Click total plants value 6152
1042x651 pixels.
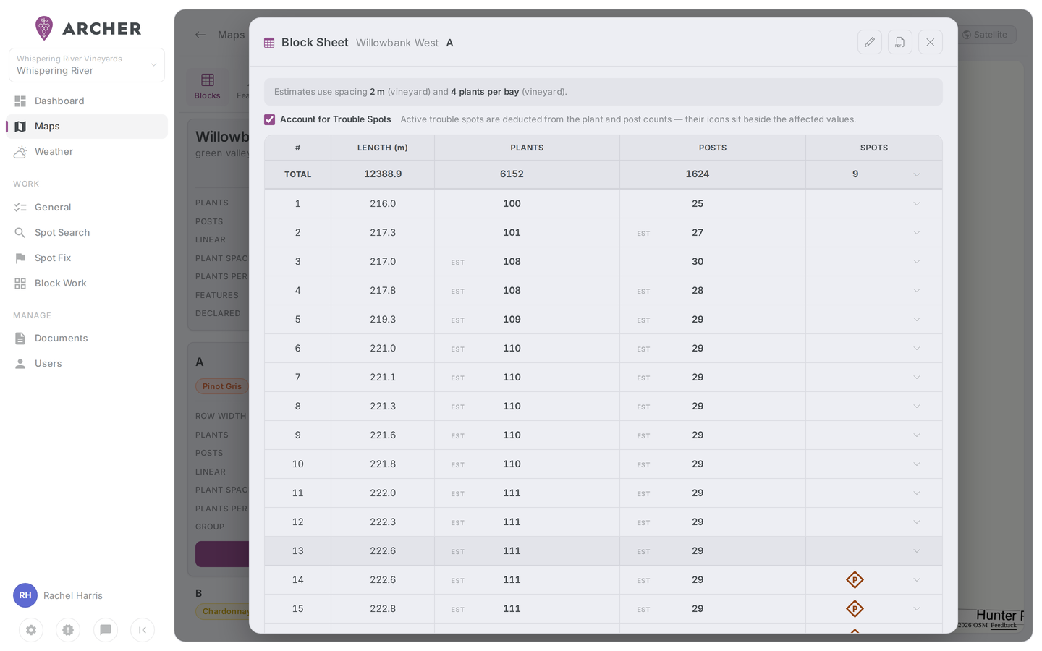(512, 174)
